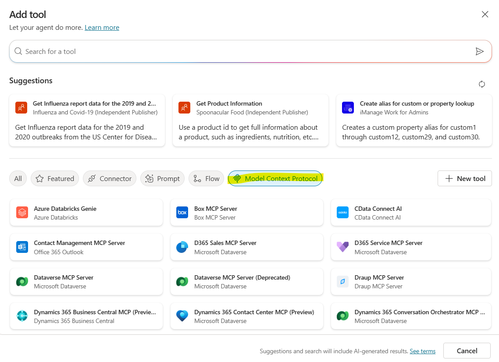Click the Dataverse MCP Server icon
This screenshot has height=362, width=499.
pos(22,281)
